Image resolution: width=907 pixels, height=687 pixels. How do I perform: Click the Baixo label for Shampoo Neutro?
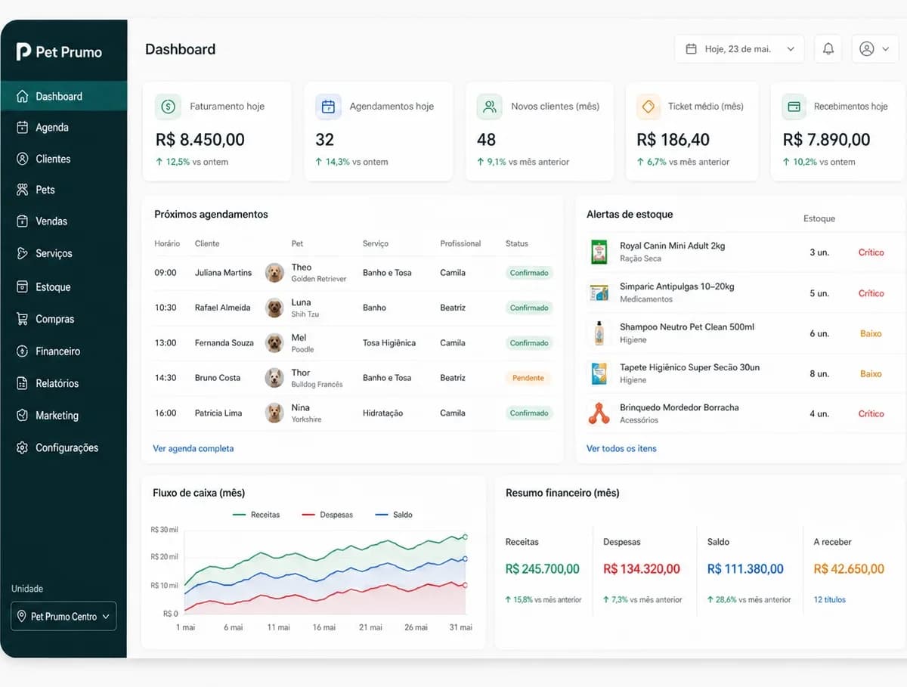pos(871,333)
